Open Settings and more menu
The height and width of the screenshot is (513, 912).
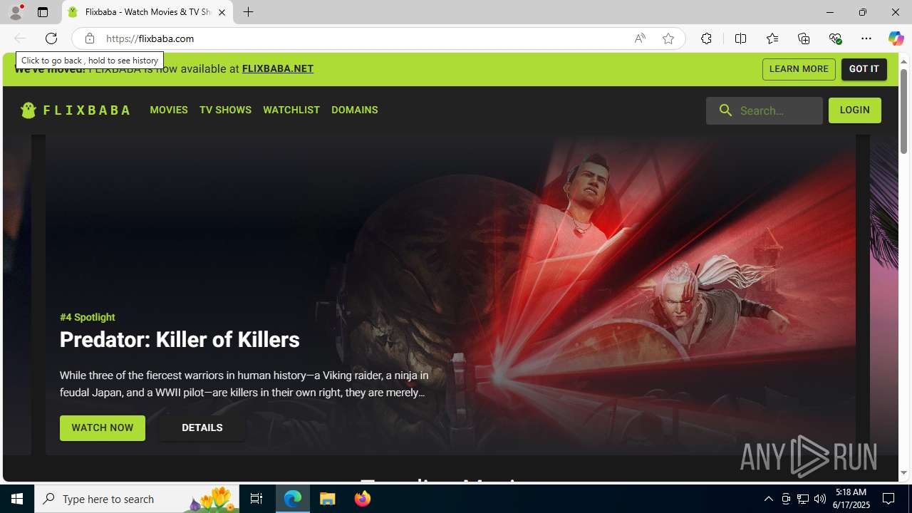[x=866, y=38]
